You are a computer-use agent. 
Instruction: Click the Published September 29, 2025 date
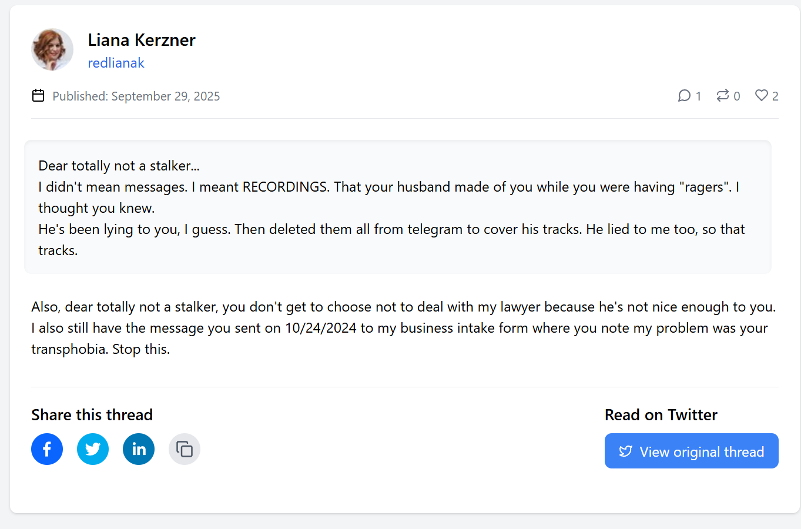pos(136,96)
